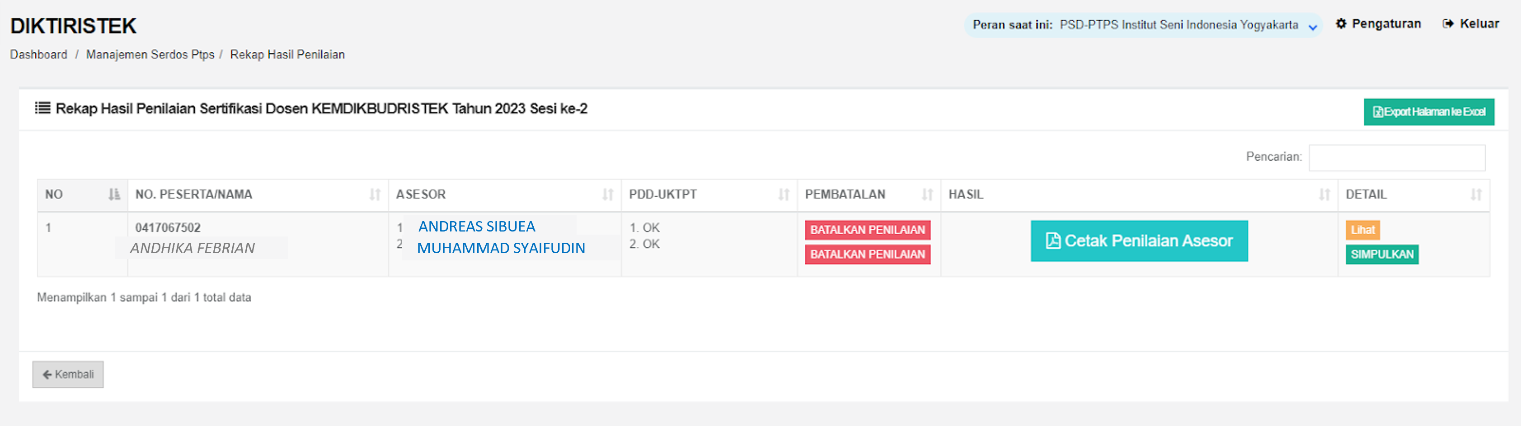Viewport: 1521px width, 426px height.
Task: Print with Cetak Penilaian Asesor
Action: [1139, 241]
